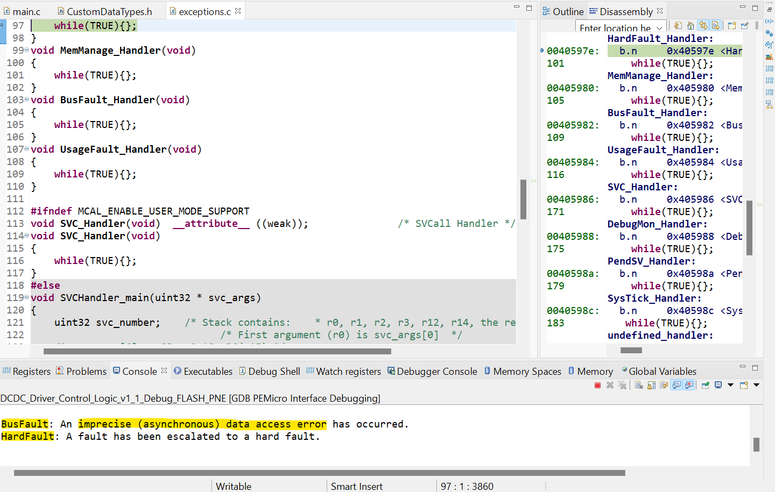Toggle show console when standard error changes
Image resolution: width=775 pixels, height=492 pixels.
[x=689, y=385]
